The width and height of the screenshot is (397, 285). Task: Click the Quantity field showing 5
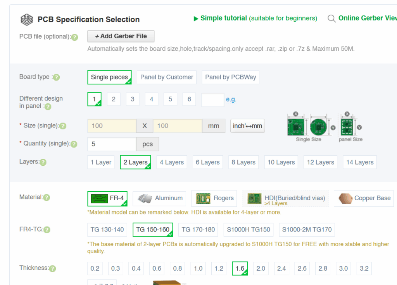[112, 144]
